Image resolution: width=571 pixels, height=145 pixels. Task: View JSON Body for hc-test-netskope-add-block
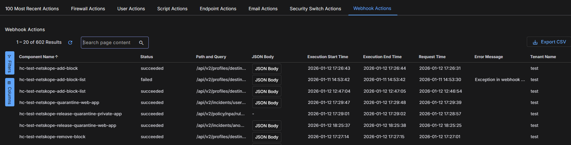point(267,69)
